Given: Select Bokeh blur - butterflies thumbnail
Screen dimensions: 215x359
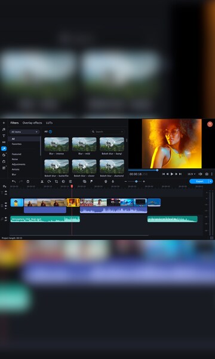Looking at the screenshot, I should tap(56, 166).
